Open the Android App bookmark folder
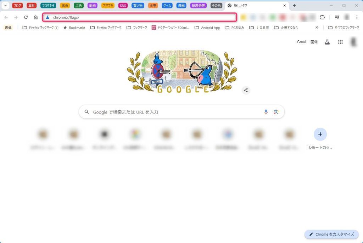This screenshot has width=363, height=243. pyautogui.click(x=207, y=28)
